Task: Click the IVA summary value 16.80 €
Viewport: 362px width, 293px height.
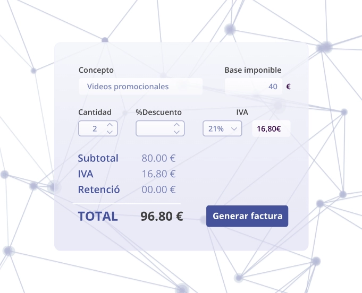Action: pos(158,174)
